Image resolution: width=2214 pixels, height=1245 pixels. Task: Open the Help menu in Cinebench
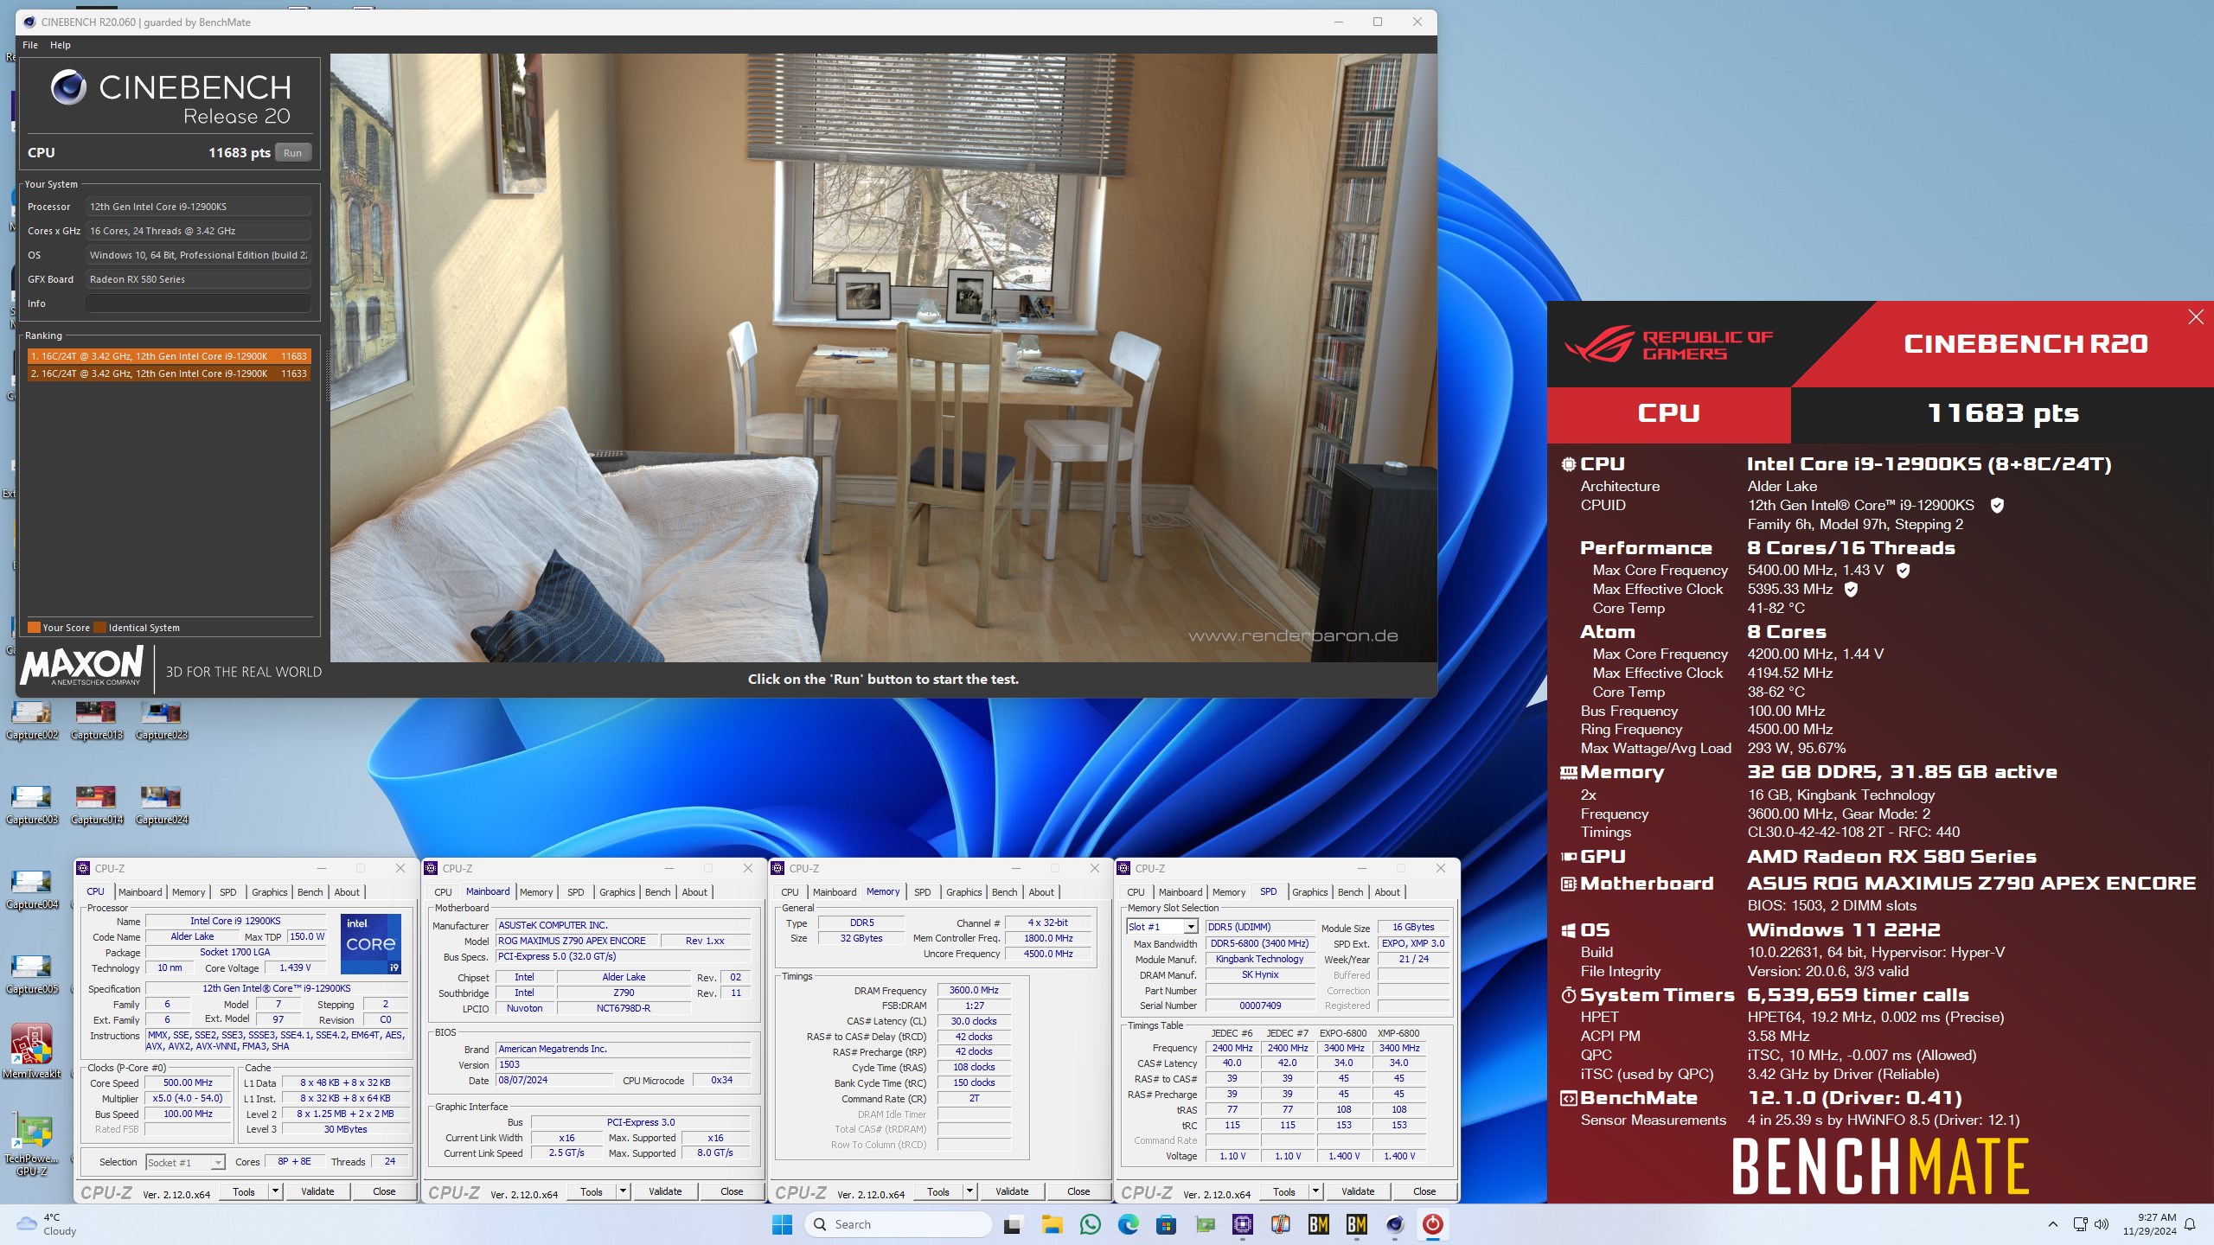click(60, 45)
